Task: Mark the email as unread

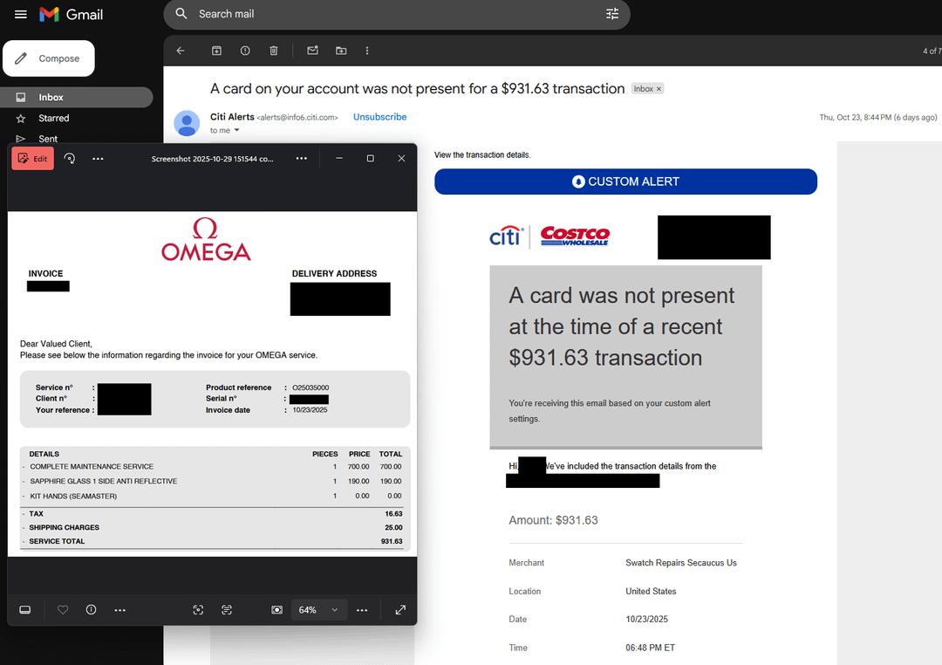Action: [x=312, y=51]
